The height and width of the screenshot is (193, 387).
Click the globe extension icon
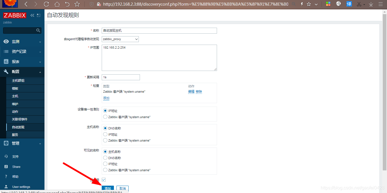pyautogui.click(x=339, y=4)
